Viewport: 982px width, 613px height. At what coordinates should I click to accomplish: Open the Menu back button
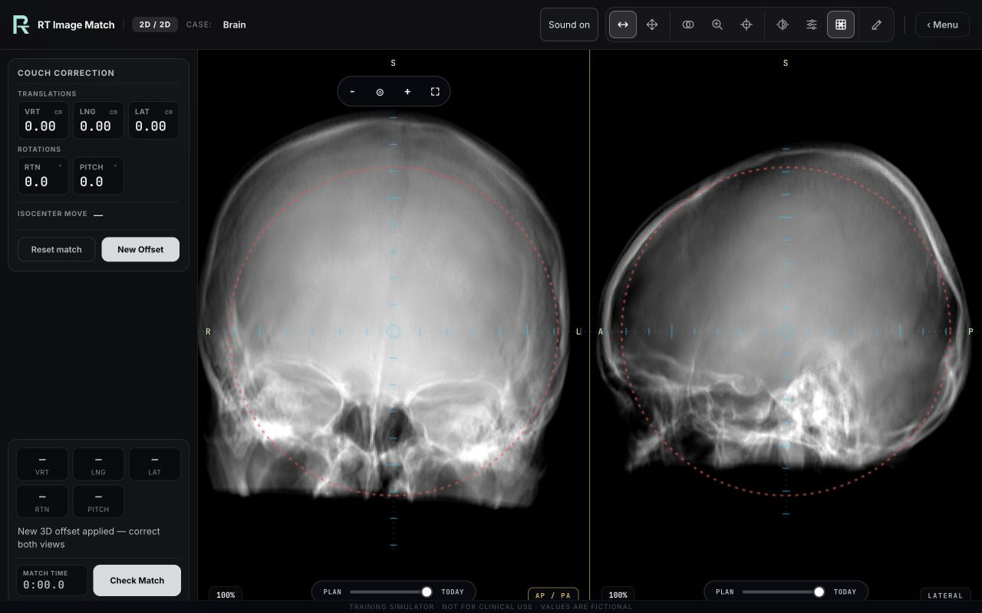tap(942, 25)
